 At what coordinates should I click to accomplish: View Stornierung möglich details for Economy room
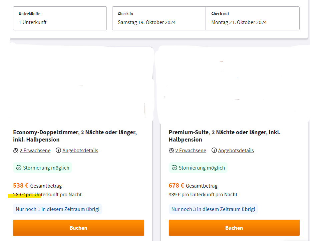coord(46,168)
